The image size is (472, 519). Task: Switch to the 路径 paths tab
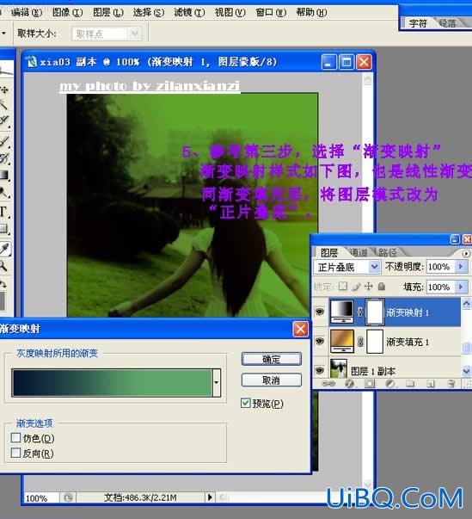pyautogui.click(x=388, y=253)
